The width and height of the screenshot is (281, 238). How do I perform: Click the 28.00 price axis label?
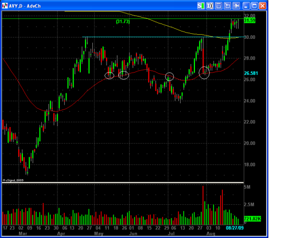coord(249,58)
